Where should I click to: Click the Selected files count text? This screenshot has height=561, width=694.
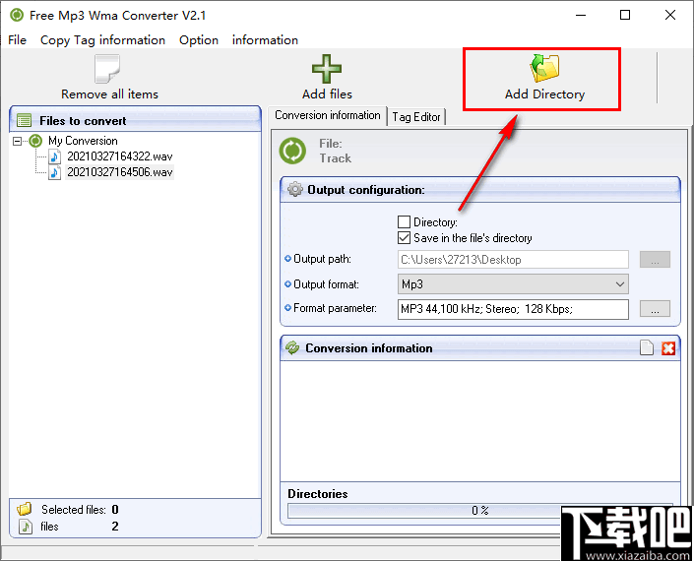click(x=80, y=510)
